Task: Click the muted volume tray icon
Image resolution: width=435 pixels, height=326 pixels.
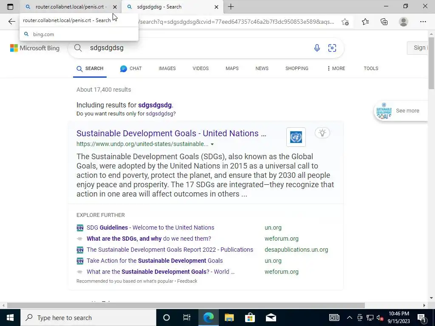Action: pos(380,318)
